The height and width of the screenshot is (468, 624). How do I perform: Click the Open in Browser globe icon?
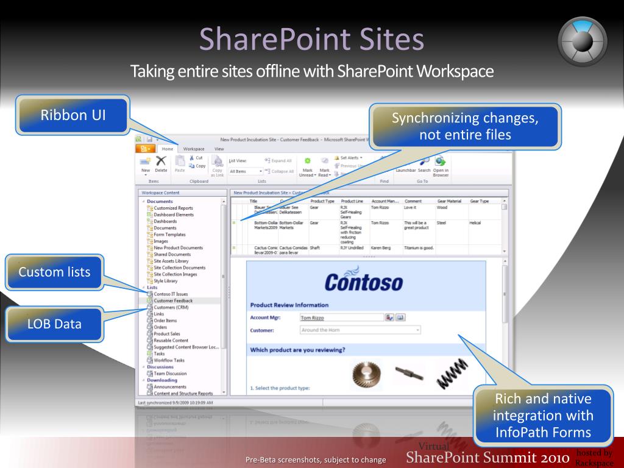coord(440,161)
